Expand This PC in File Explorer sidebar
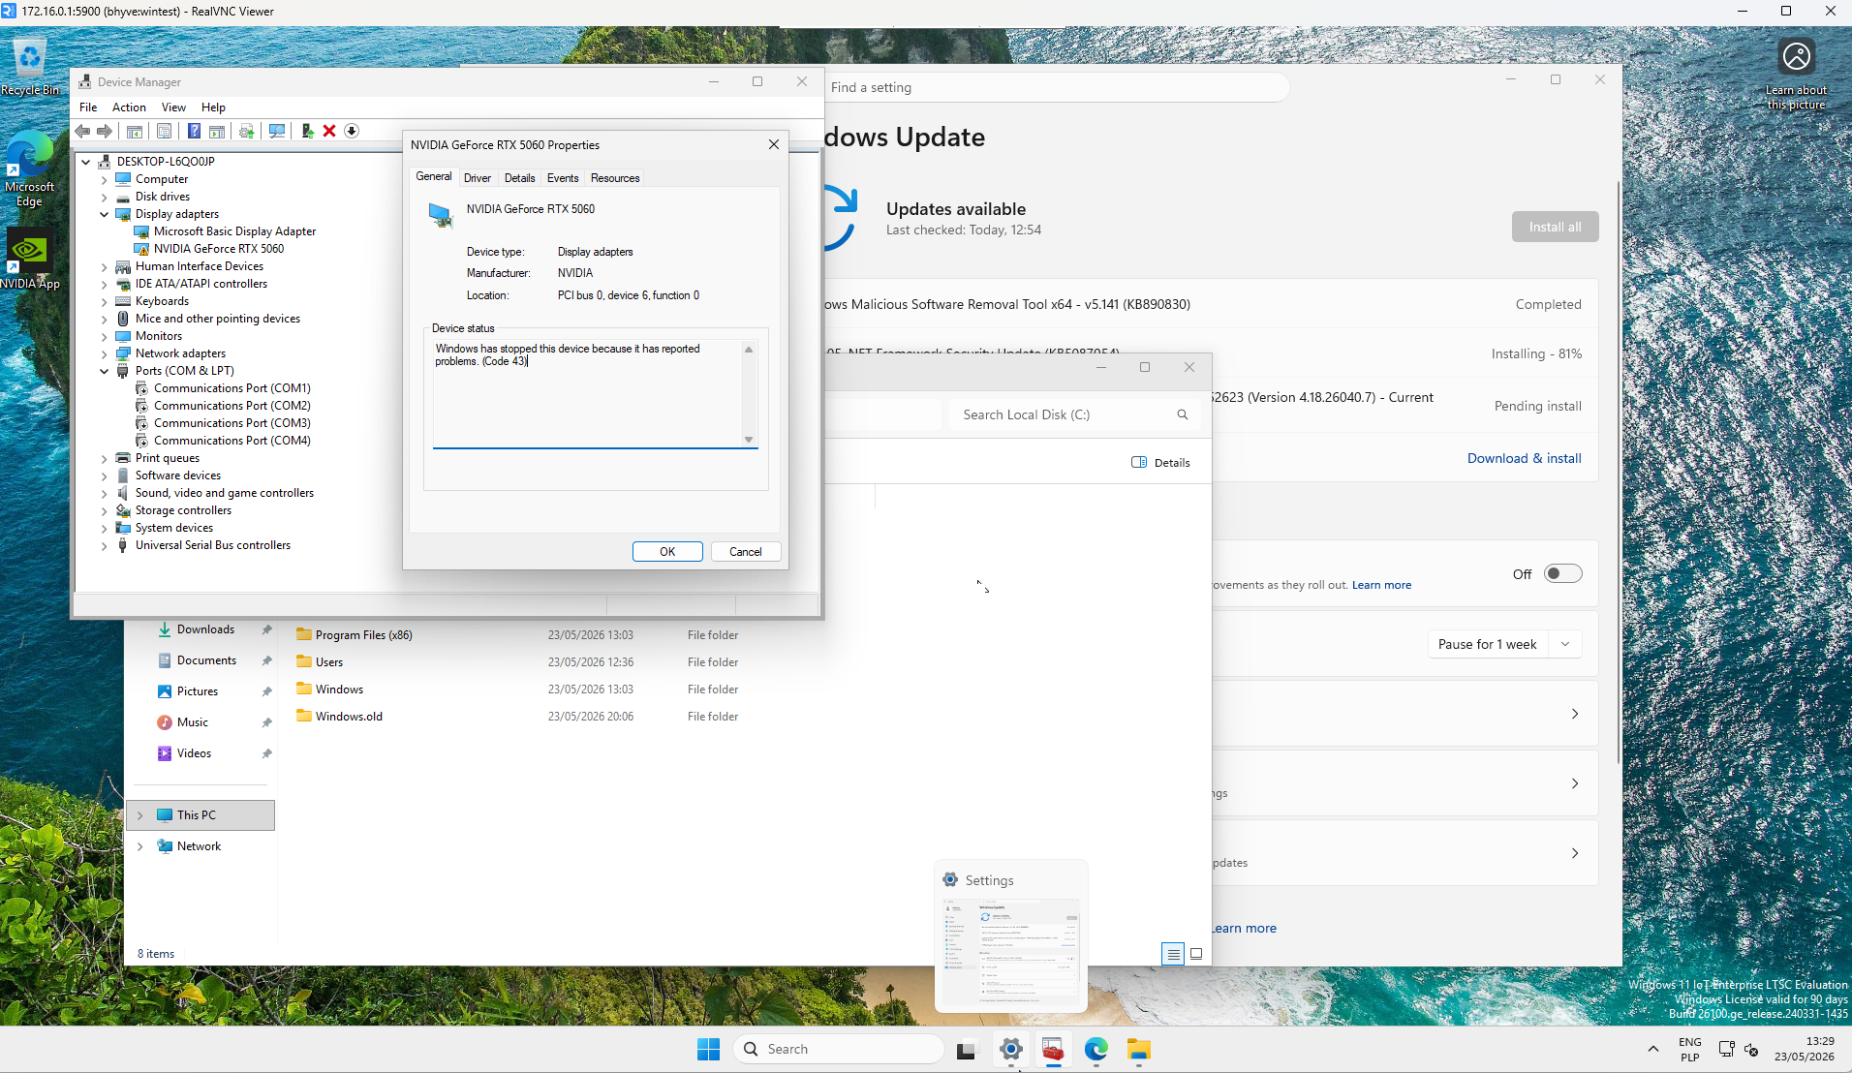 (140, 815)
